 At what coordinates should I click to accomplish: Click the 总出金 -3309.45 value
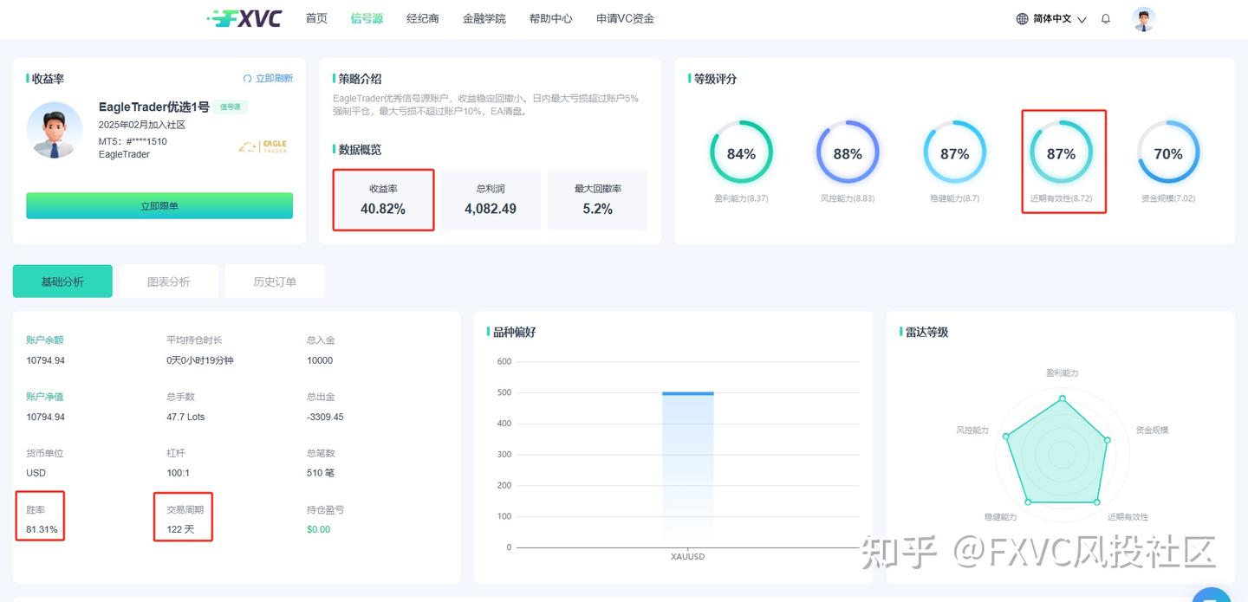pos(325,417)
